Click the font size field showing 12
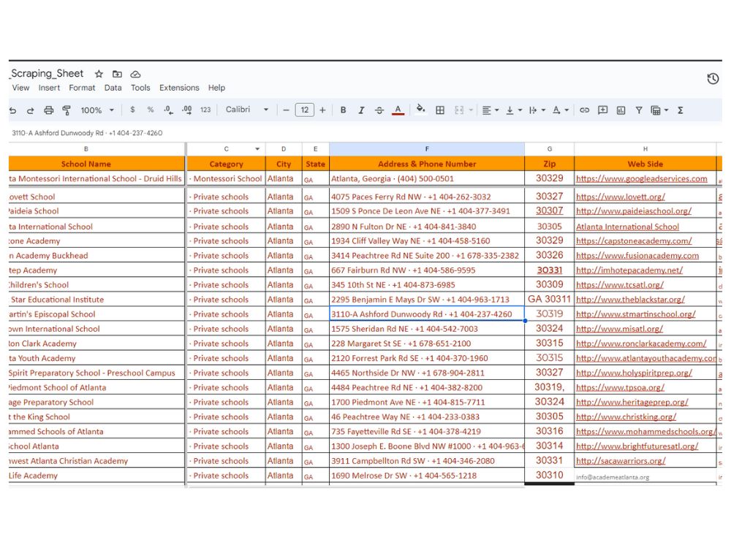The height and width of the screenshot is (548, 731). click(304, 110)
